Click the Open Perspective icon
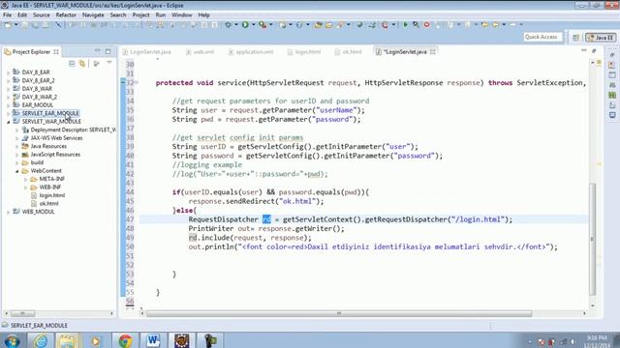 575,38
